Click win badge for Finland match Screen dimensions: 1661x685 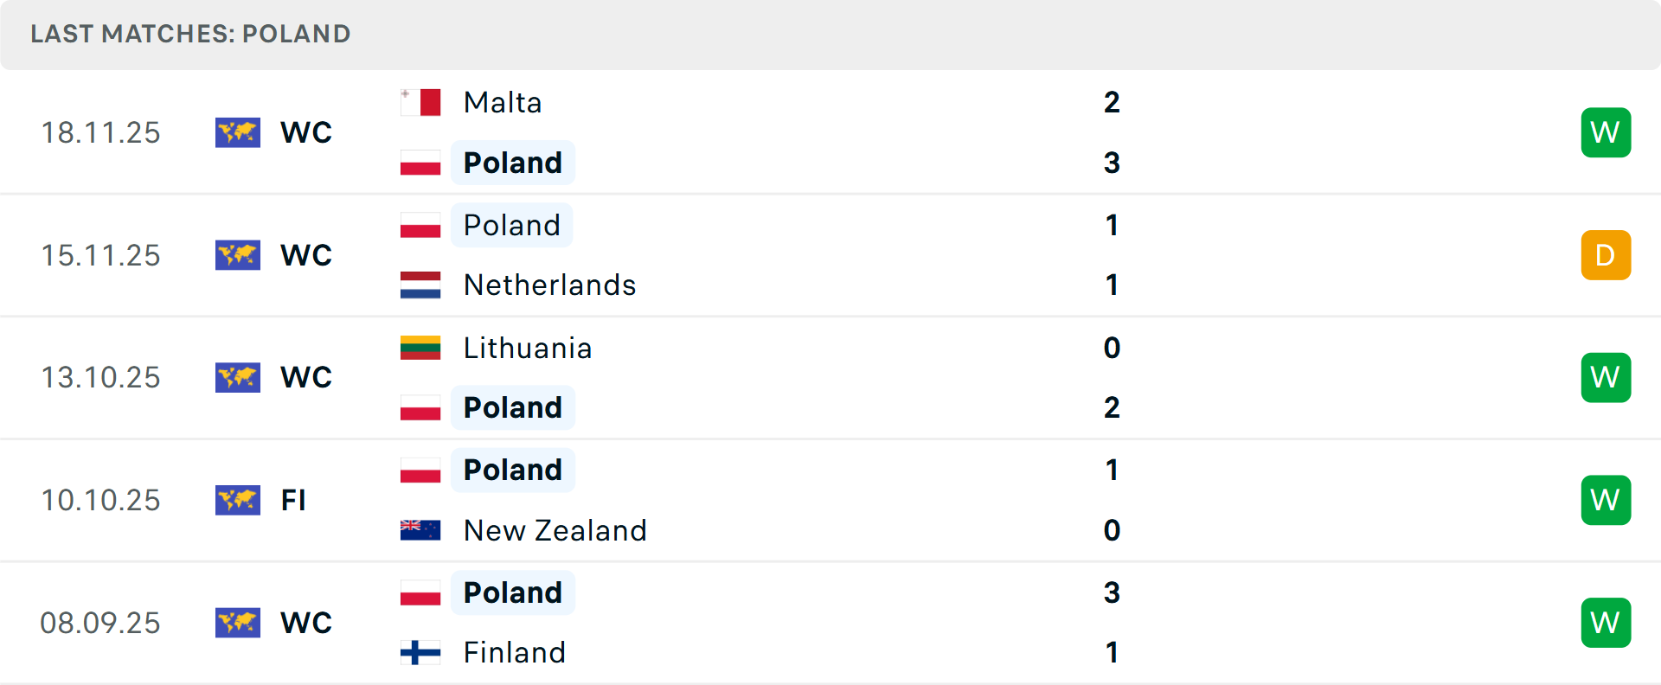click(x=1606, y=623)
